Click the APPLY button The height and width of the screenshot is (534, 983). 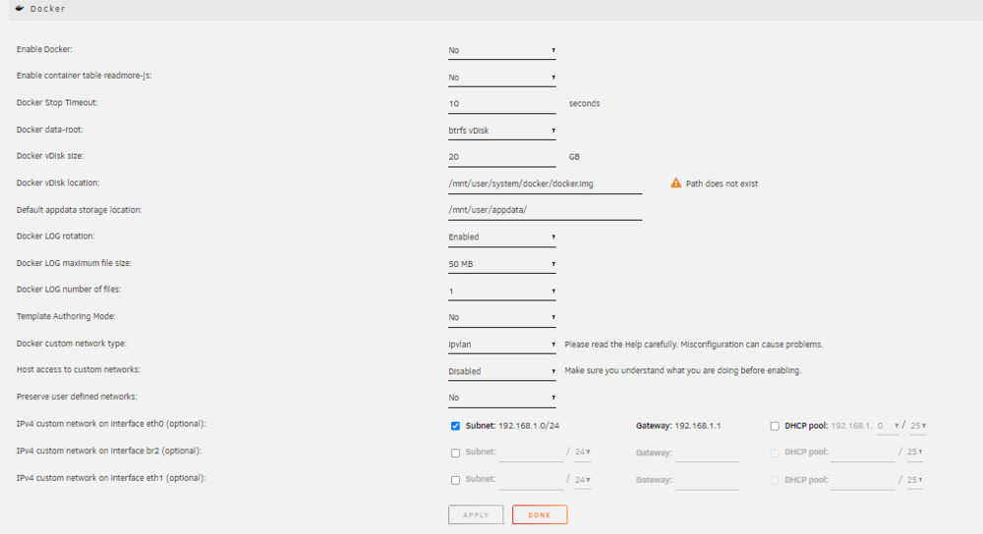(x=476, y=514)
